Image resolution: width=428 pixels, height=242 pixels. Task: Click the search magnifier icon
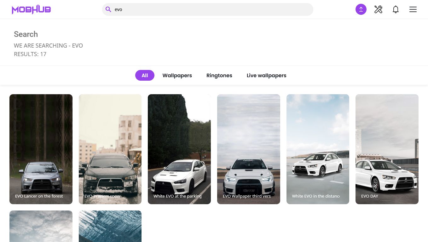(x=108, y=9)
